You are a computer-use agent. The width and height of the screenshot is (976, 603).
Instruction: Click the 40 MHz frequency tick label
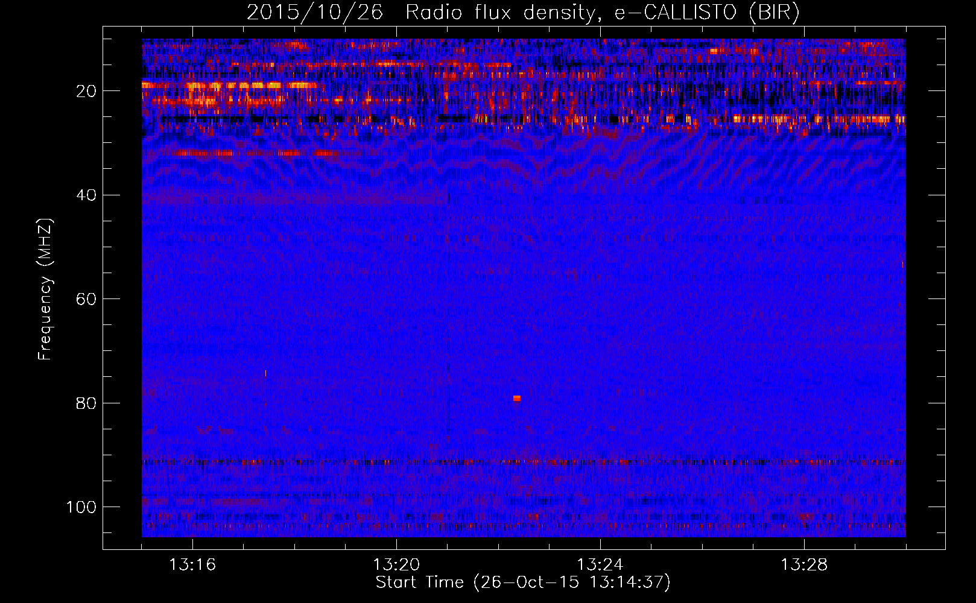click(86, 195)
